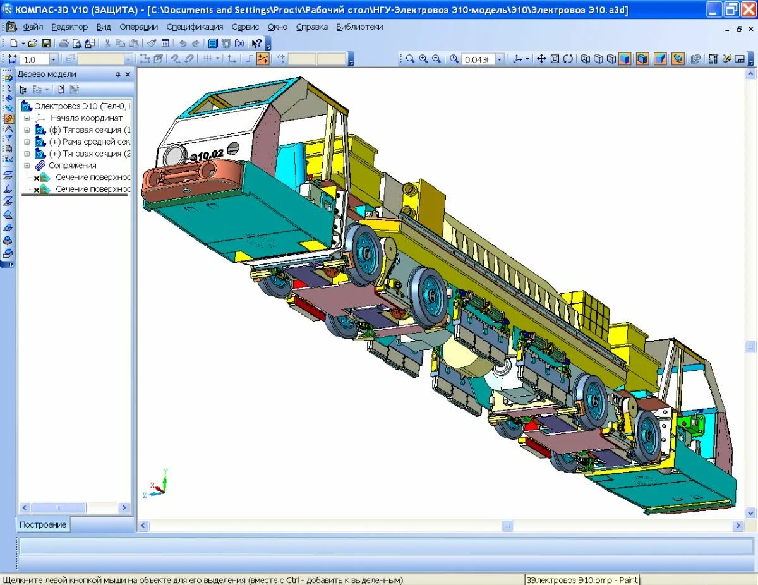
Task: Toggle perspective view mode
Action: click(660, 59)
